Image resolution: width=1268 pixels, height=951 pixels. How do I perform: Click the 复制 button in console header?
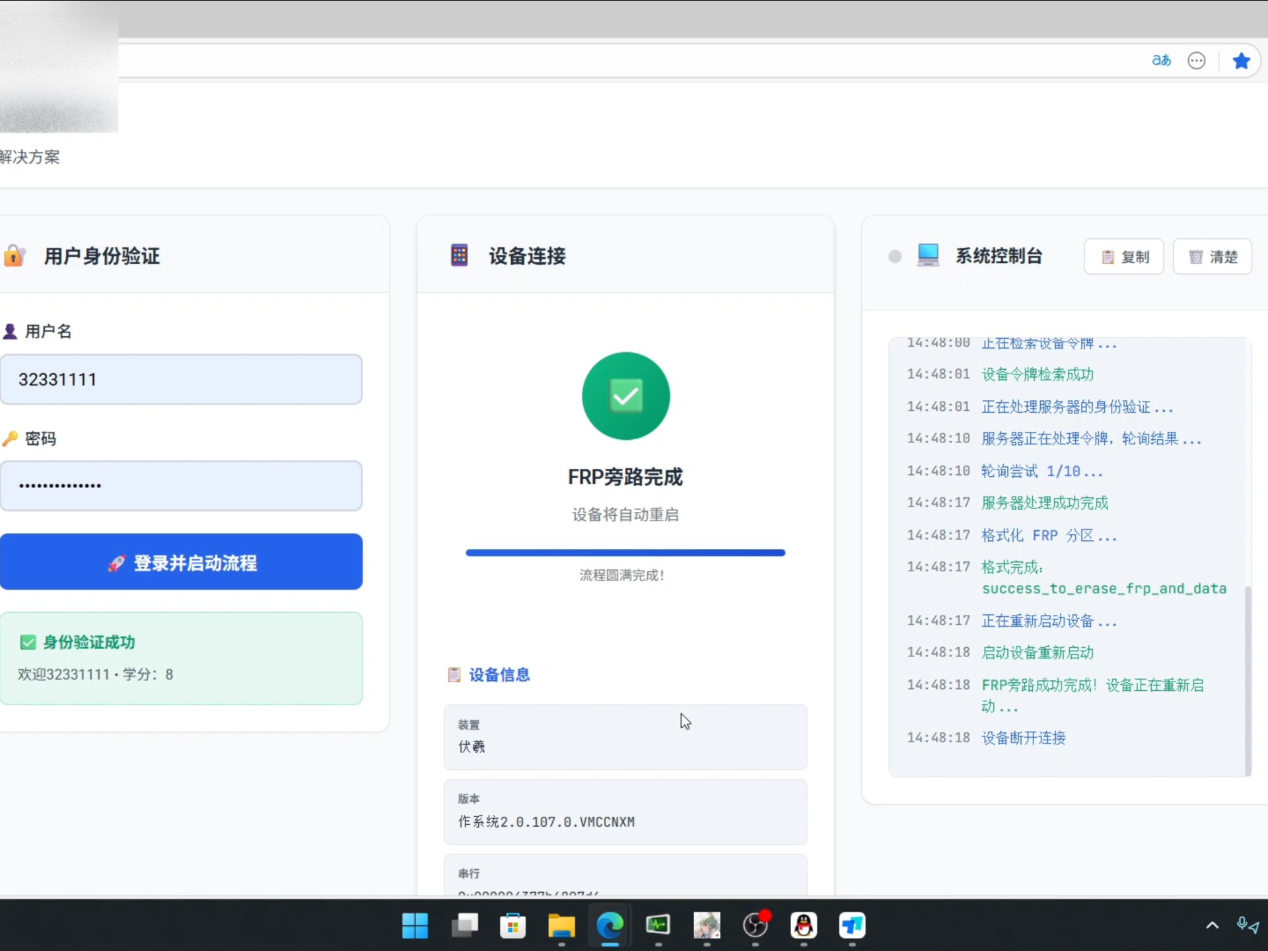click(1124, 256)
